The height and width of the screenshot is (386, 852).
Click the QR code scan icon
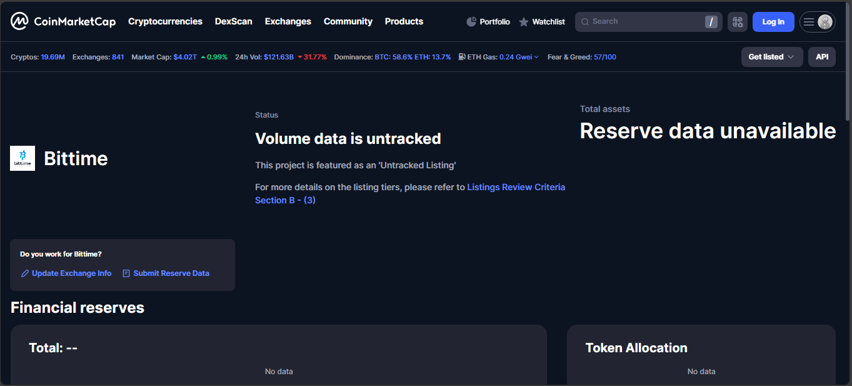pos(738,22)
